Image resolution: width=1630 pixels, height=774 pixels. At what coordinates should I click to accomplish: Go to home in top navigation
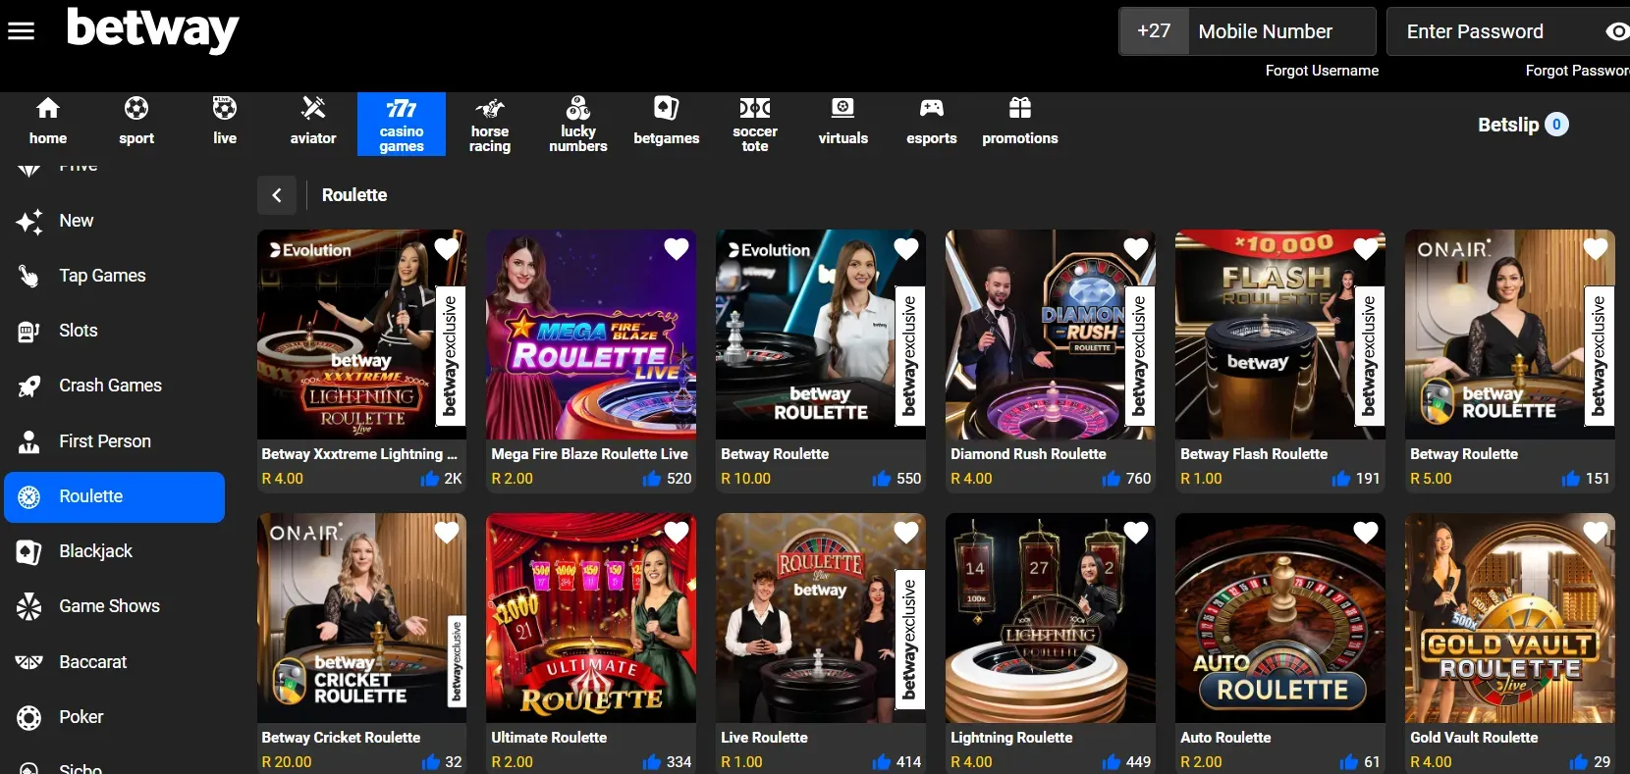pos(48,123)
